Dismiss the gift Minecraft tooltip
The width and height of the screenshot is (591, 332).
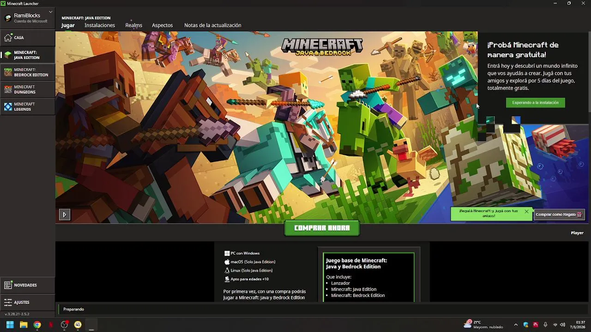point(526,212)
